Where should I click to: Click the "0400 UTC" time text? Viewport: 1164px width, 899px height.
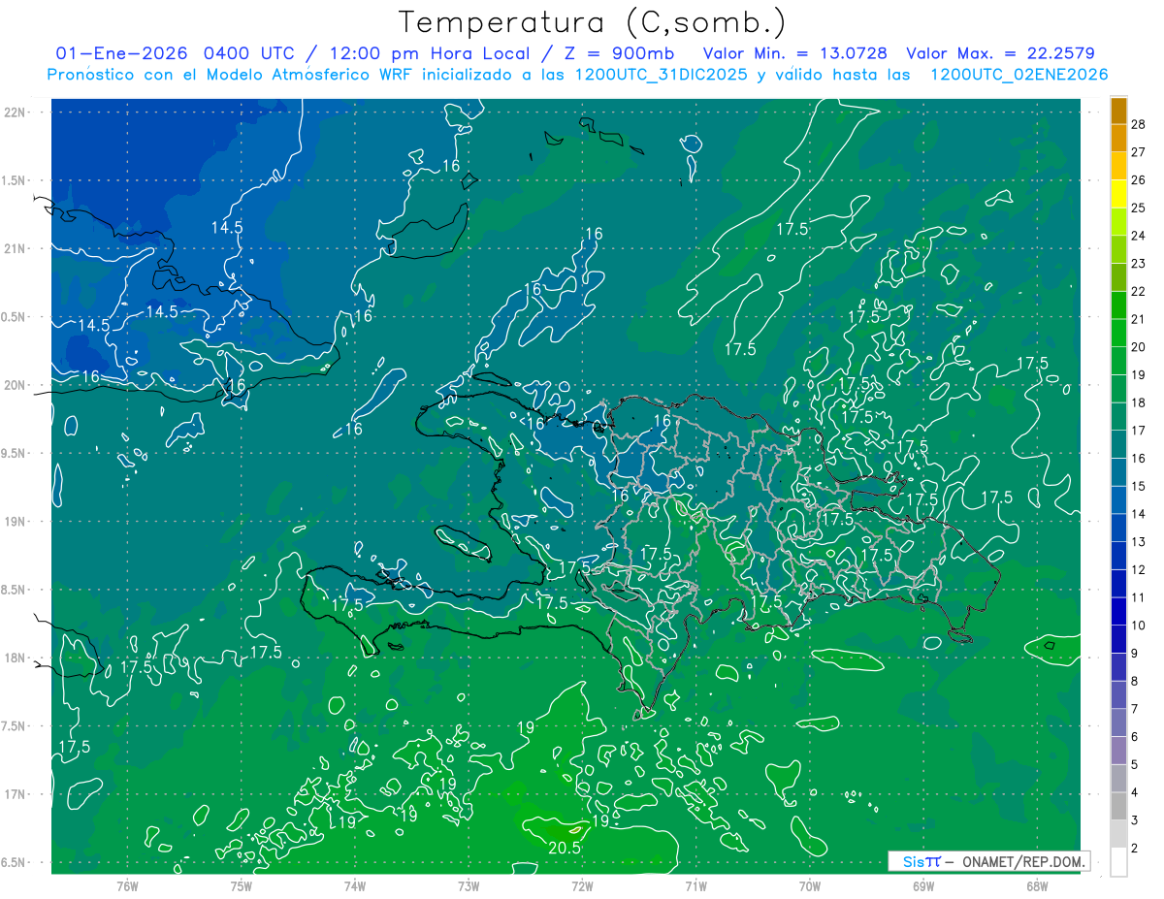[254, 53]
